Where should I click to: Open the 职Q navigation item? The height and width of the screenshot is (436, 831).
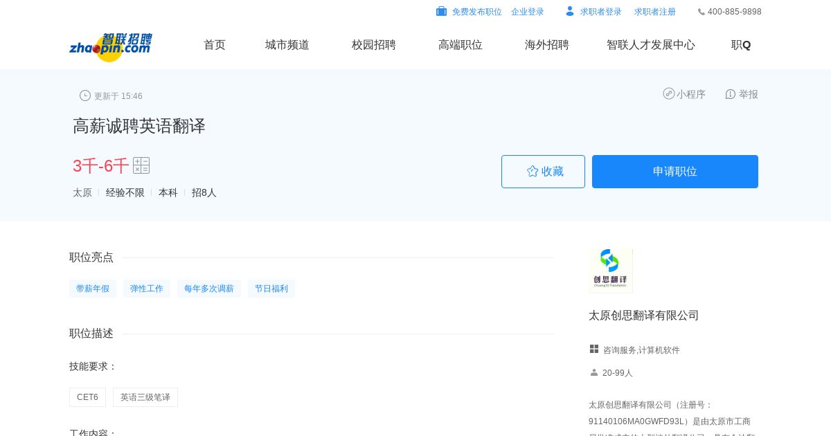(741, 45)
